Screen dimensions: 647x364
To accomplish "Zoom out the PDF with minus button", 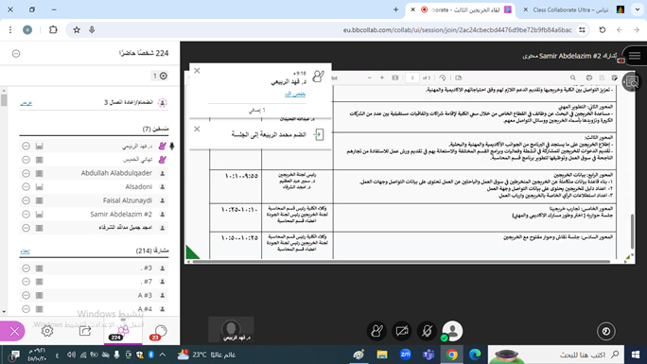I will point(369,78).
